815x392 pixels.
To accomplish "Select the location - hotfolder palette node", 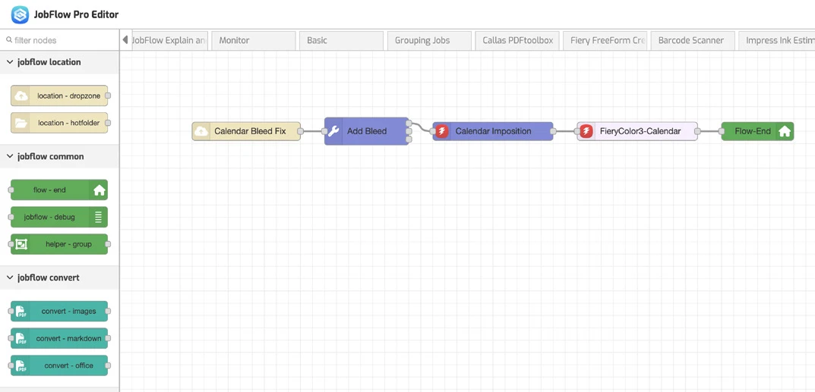I will tap(59, 123).
